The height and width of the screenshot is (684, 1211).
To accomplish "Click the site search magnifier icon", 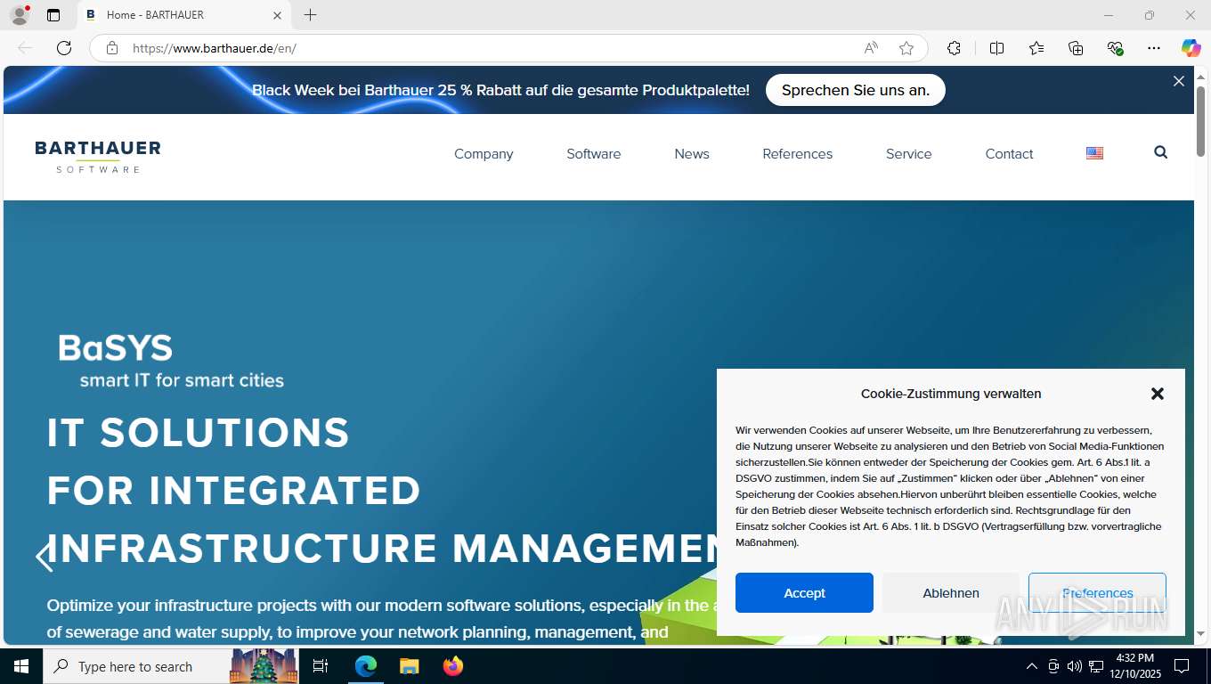I will point(1160,152).
